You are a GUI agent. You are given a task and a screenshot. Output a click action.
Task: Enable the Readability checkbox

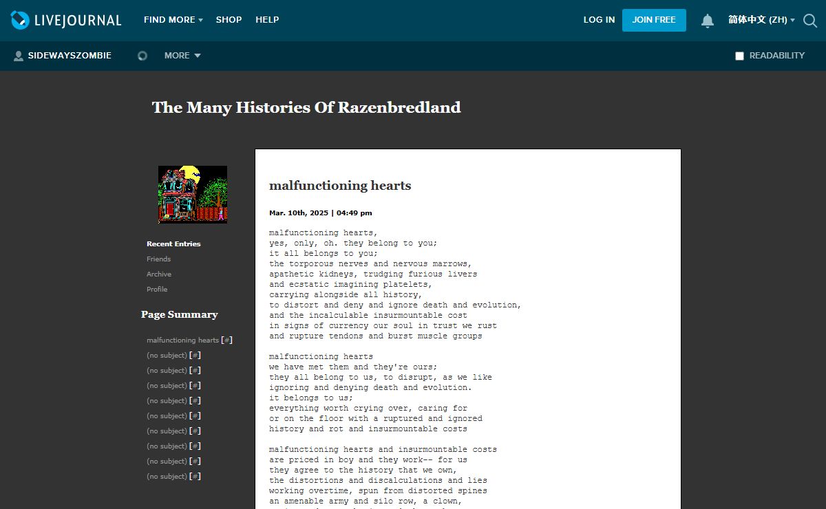click(739, 56)
